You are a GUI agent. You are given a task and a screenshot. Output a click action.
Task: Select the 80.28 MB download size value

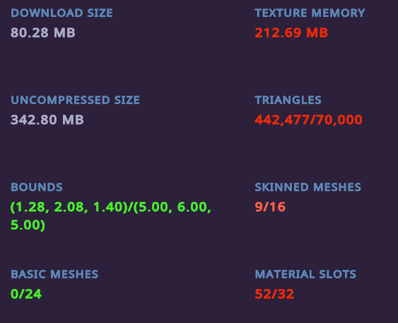pos(43,33)
